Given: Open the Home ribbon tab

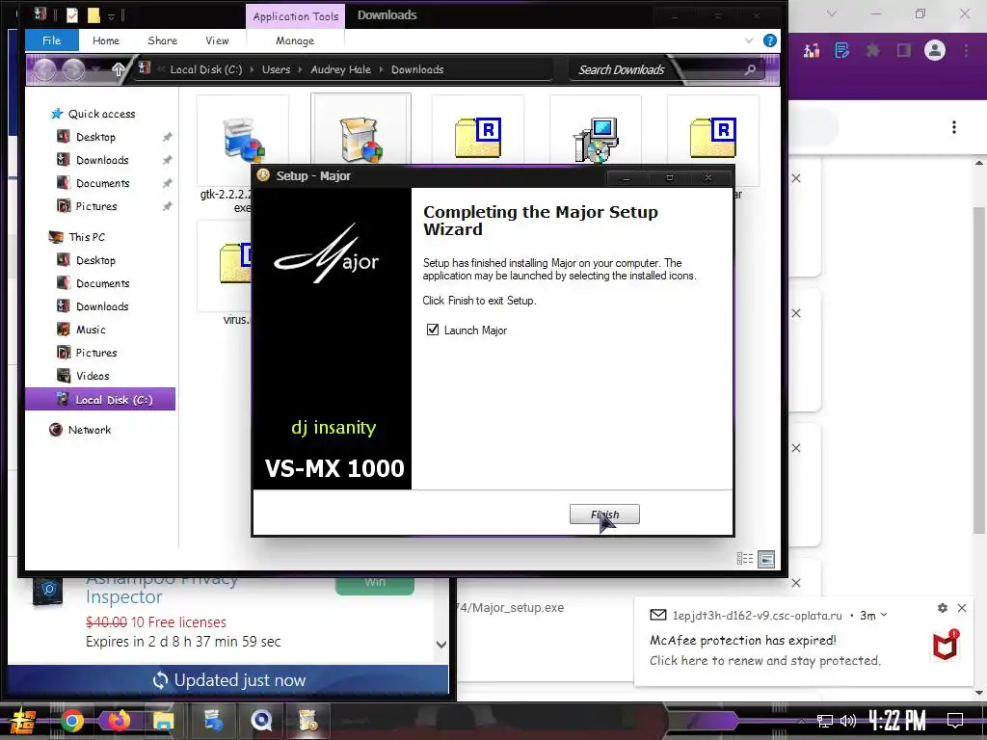Looking at the screenshot, I should pyautogui.click(x=106, y=40).
